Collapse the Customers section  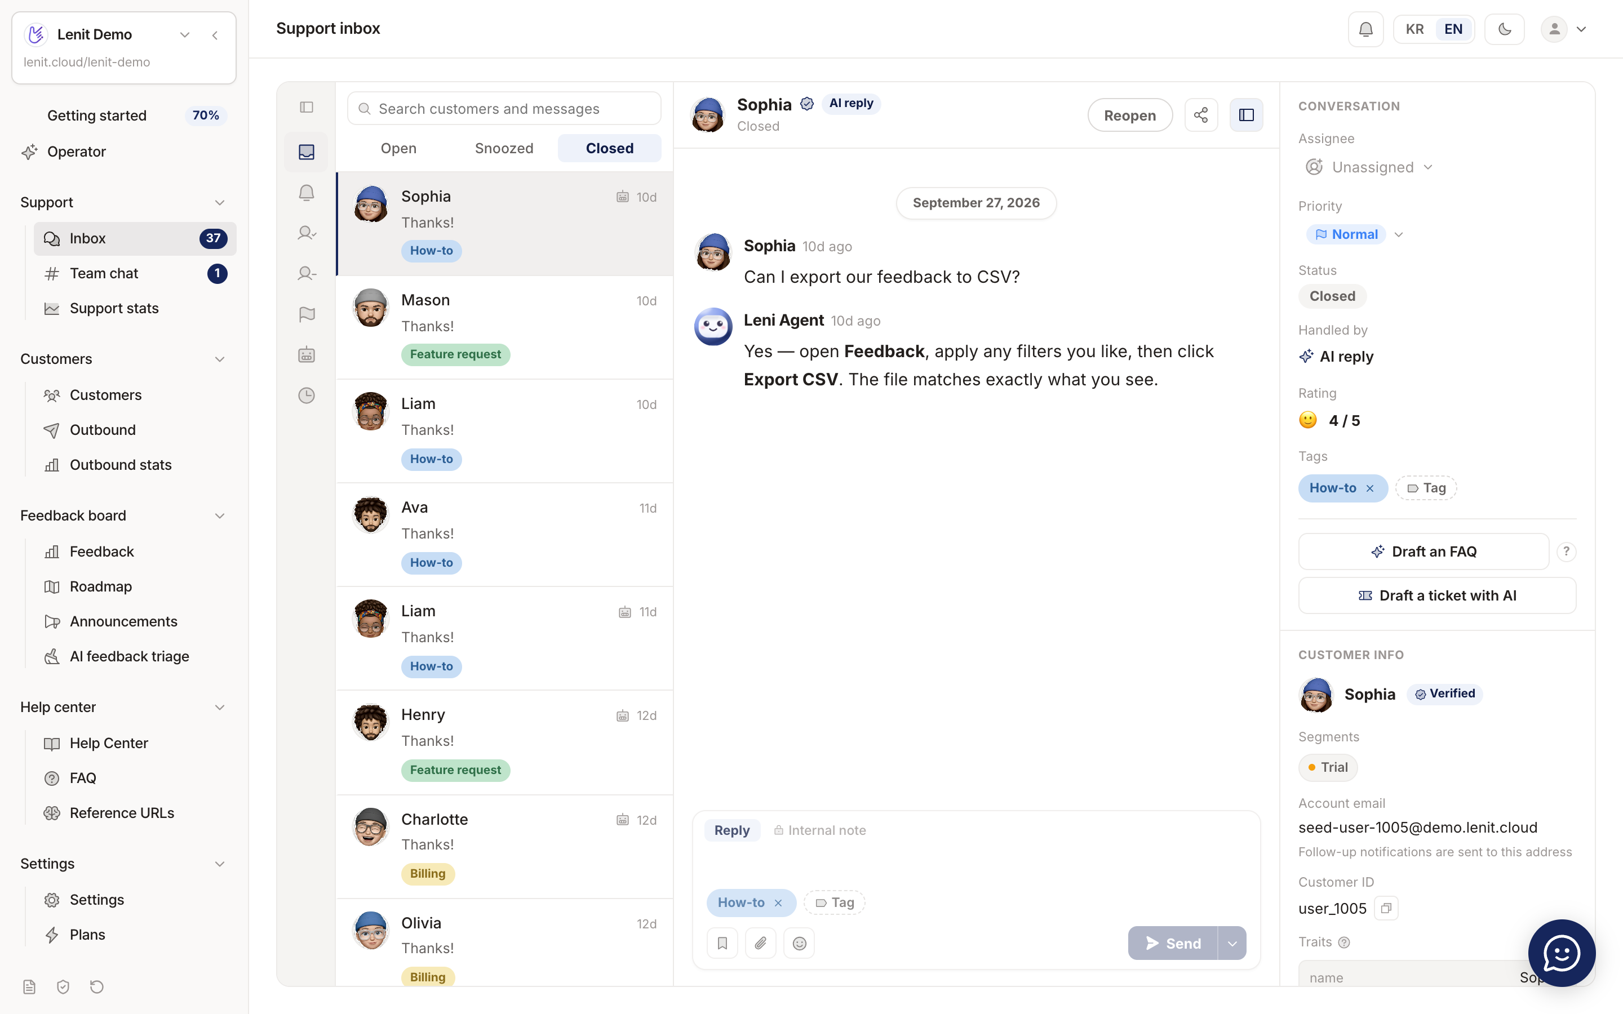coord(219,359)
